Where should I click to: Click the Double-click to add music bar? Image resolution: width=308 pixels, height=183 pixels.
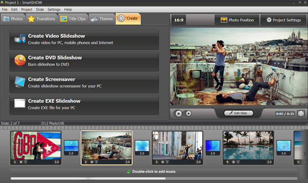(x=154, y=172)
